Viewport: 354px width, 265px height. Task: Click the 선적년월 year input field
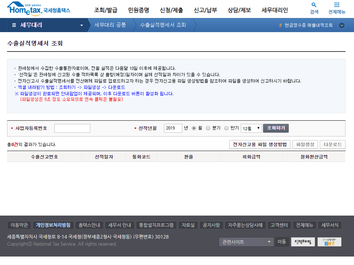point(173,128)
